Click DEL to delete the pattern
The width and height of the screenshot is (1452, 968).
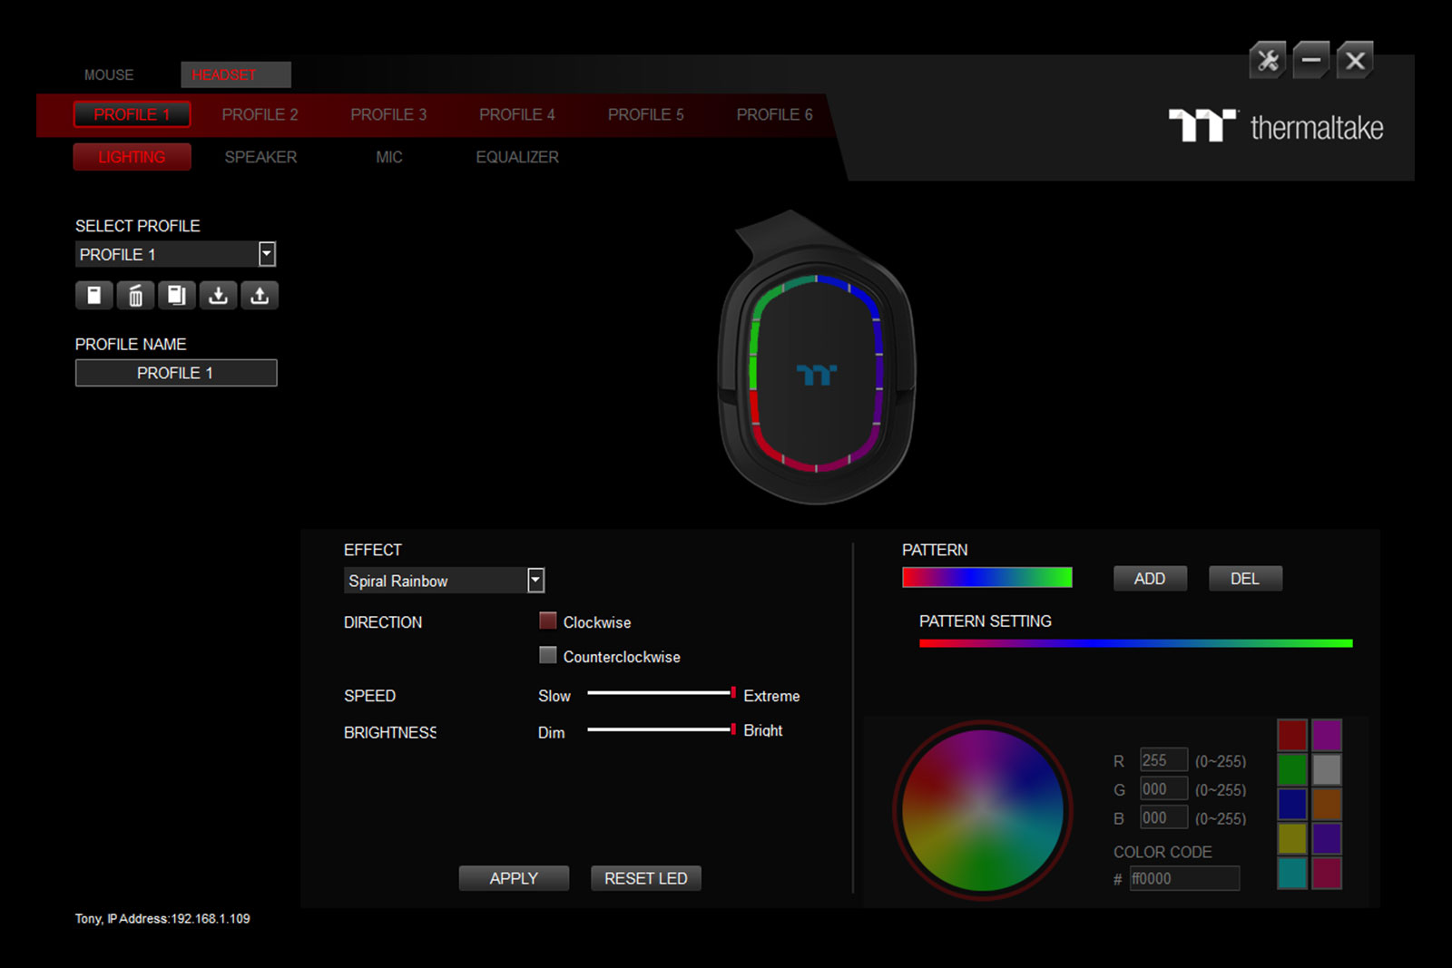point(1245,579)
